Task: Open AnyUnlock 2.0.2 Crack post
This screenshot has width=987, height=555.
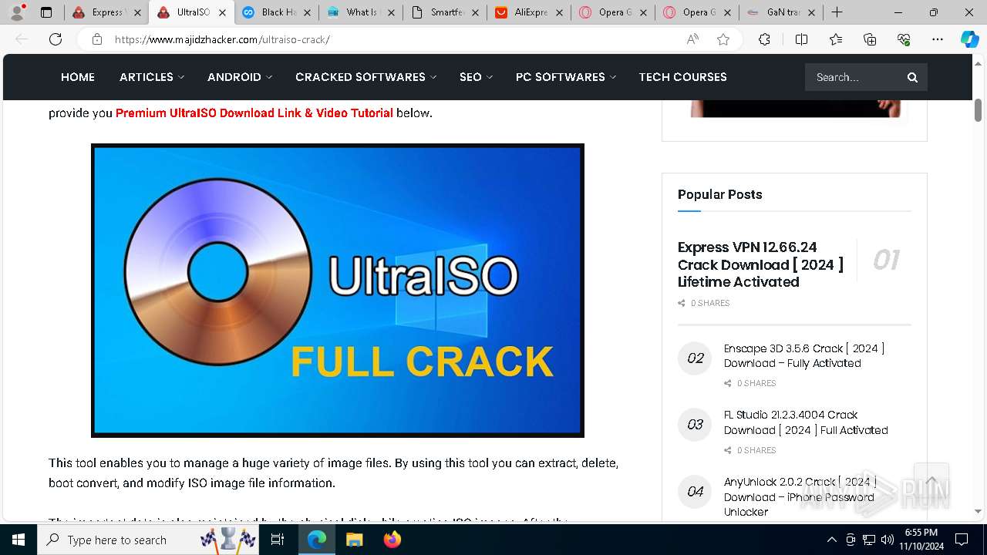Action: (800, 496)
